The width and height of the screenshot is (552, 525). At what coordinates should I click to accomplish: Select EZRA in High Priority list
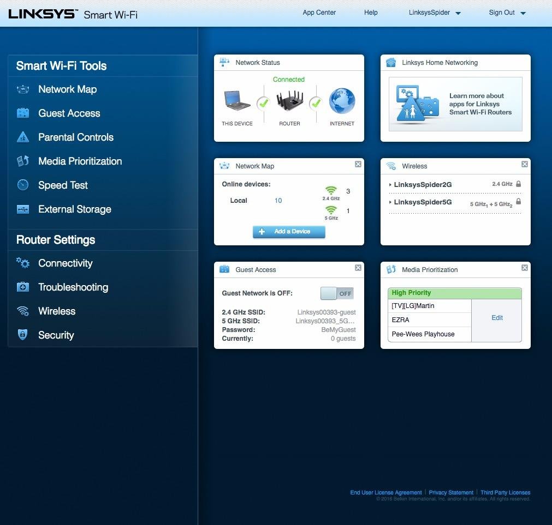pos(430,320)
